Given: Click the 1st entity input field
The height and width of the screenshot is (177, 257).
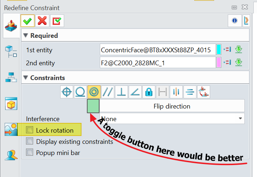Looking at the screenshot, I should [x=158, y=49].
